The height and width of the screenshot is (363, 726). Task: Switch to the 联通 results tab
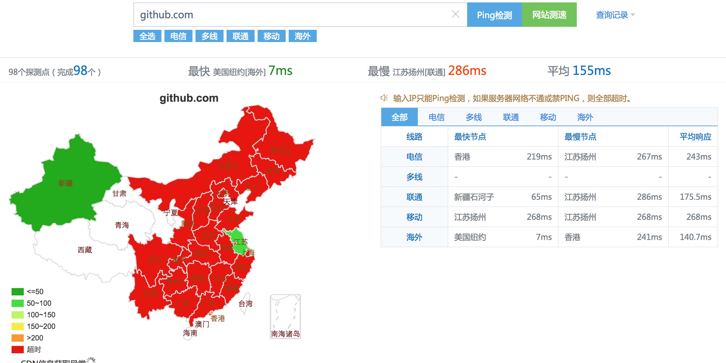point(511,117)
